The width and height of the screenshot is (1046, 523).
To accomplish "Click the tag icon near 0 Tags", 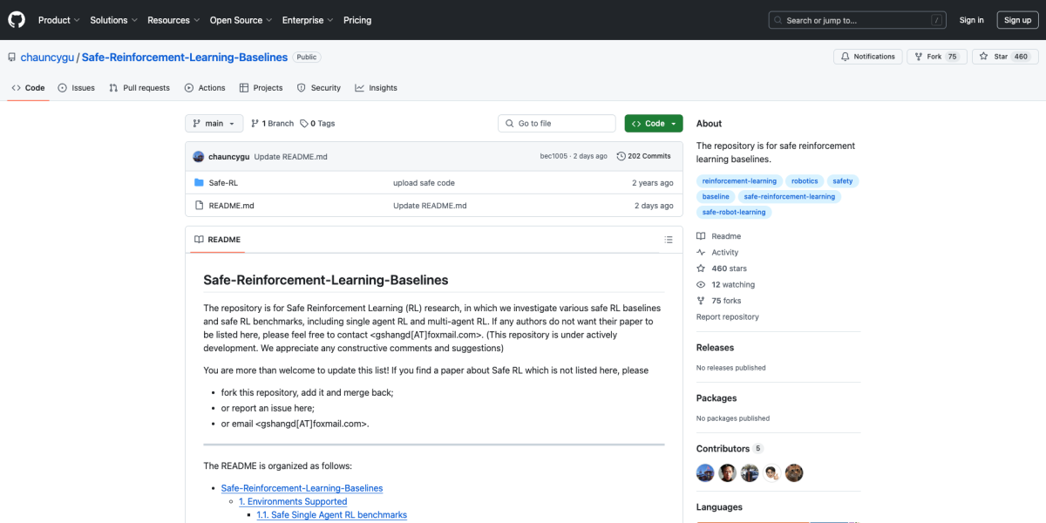I will point(303,123).
